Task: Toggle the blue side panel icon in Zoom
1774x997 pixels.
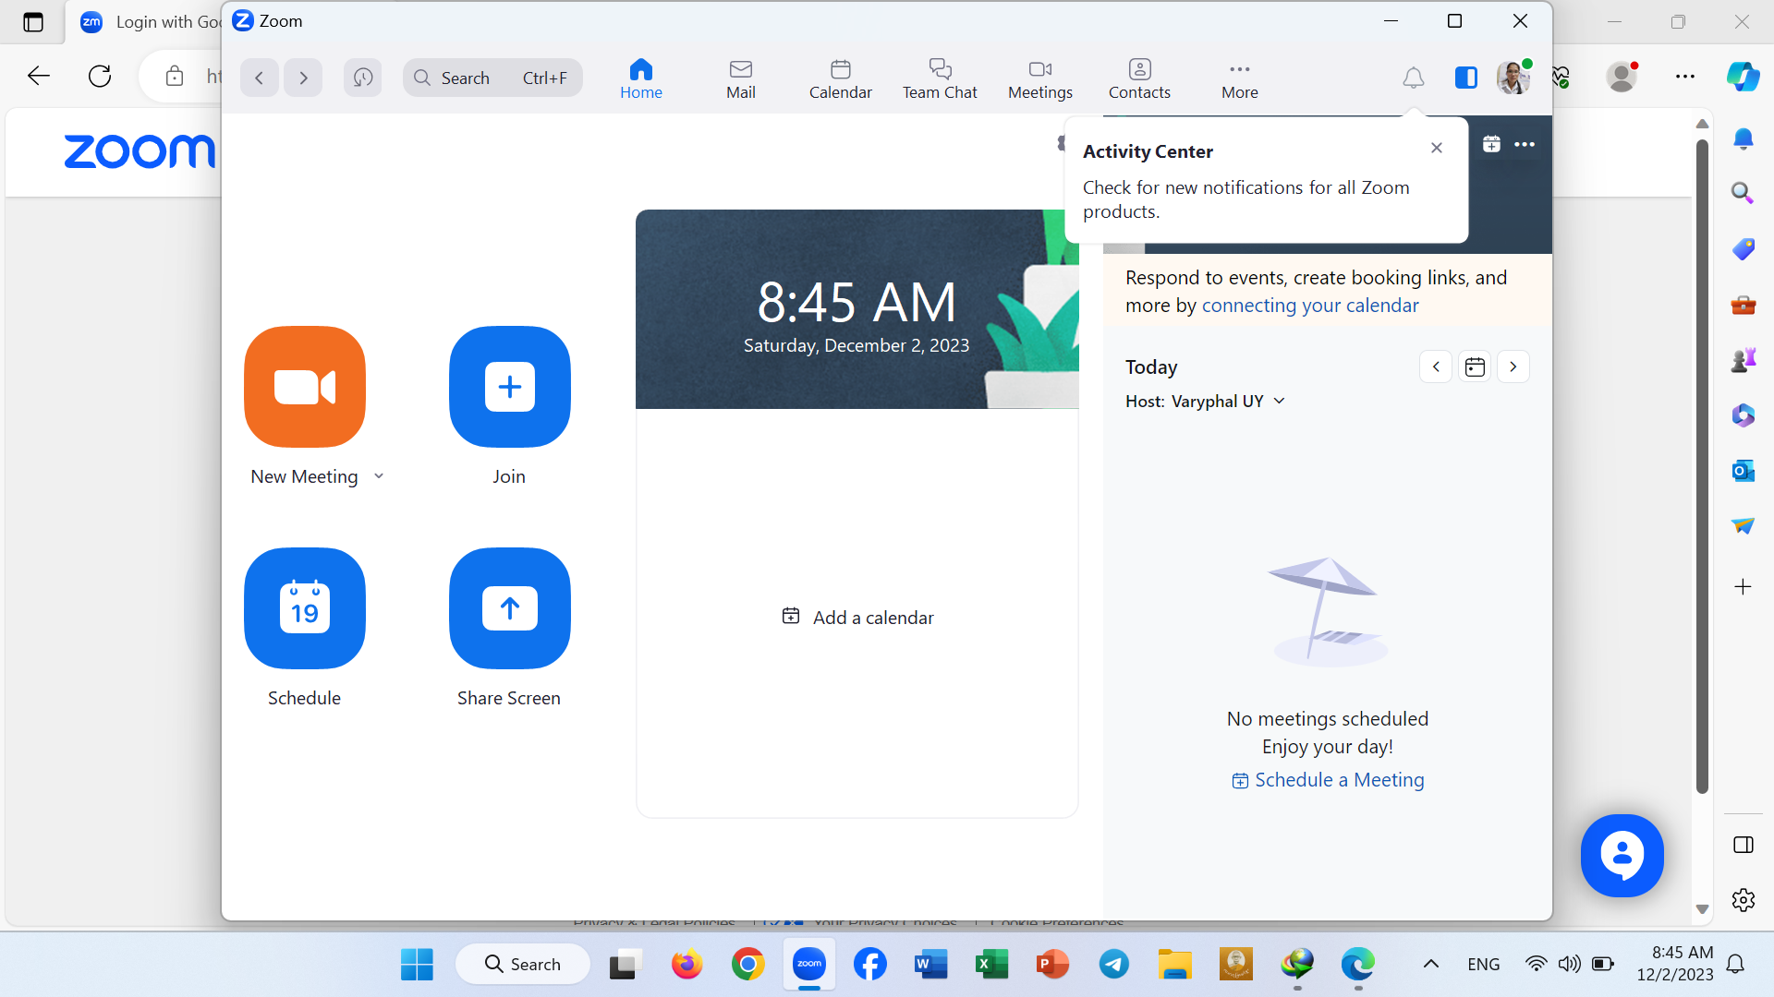Action: pos(1466,78)
